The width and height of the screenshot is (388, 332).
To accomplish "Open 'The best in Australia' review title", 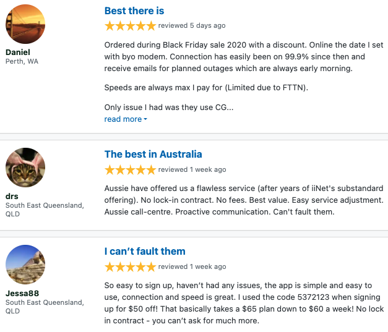I will 153,155.
